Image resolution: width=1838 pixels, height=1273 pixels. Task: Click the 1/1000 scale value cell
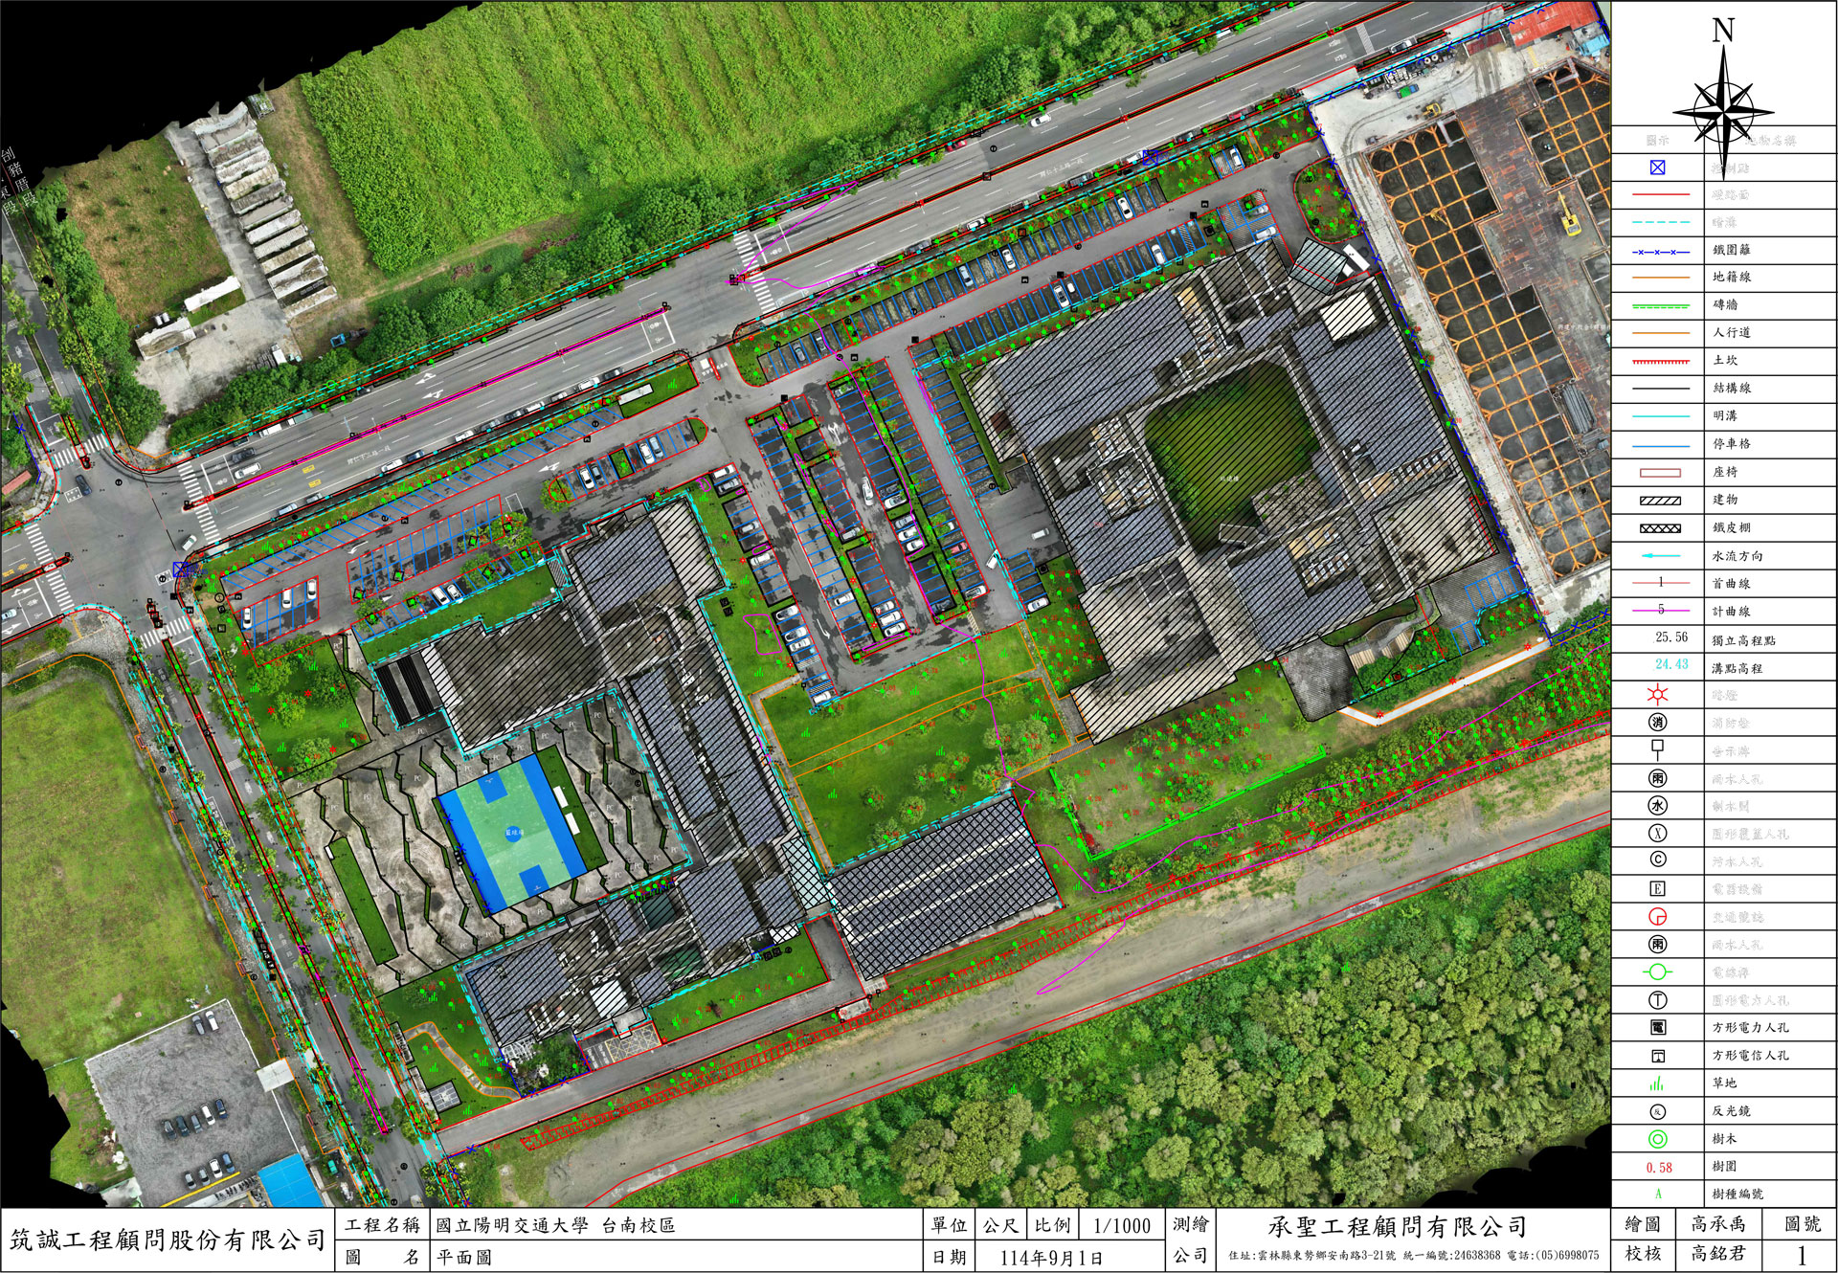click(1121, 1226)
